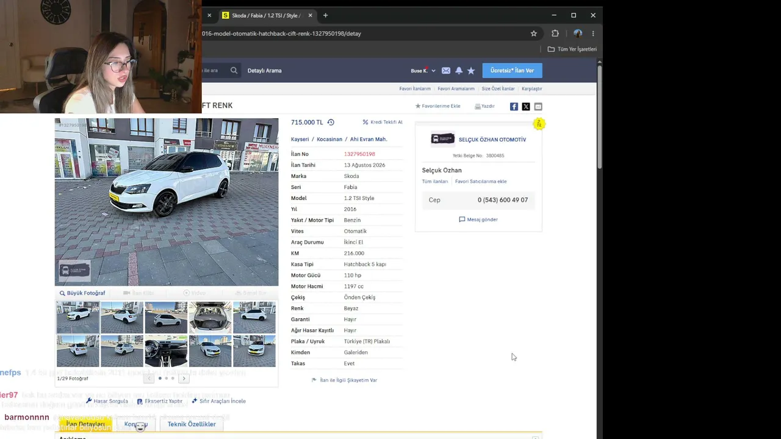Click the main white Skoda photo

point(167,202)
